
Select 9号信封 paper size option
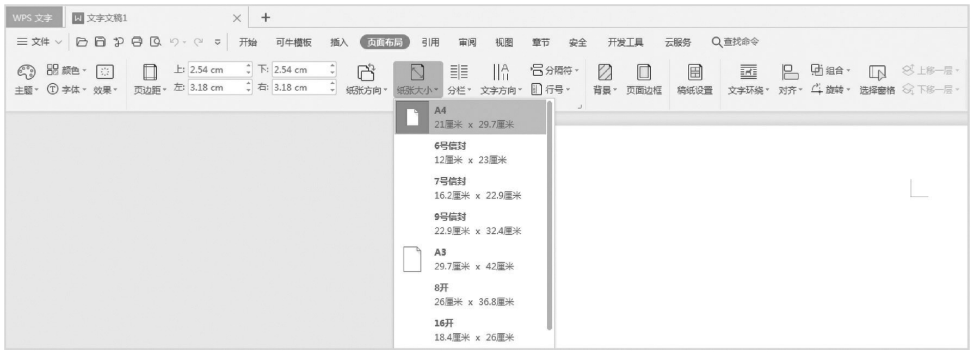[471, 223]
